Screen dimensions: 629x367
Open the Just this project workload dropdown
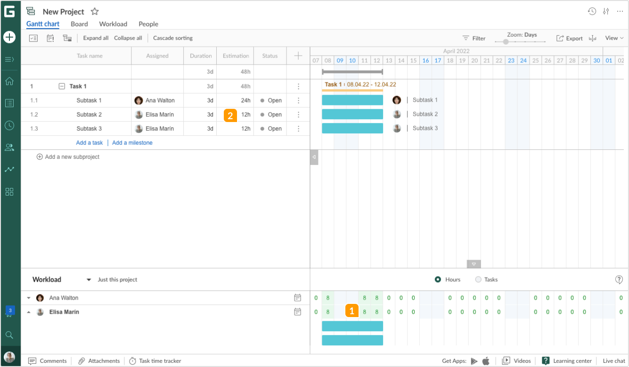tap(88, 279)
